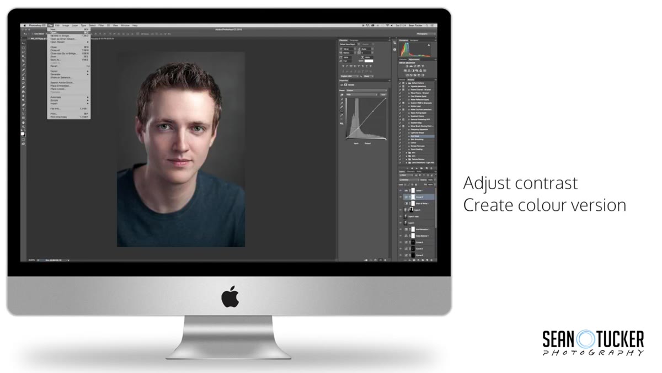
Task: Click the Wi-Fi status icon
Action: [x=387, y=25]
